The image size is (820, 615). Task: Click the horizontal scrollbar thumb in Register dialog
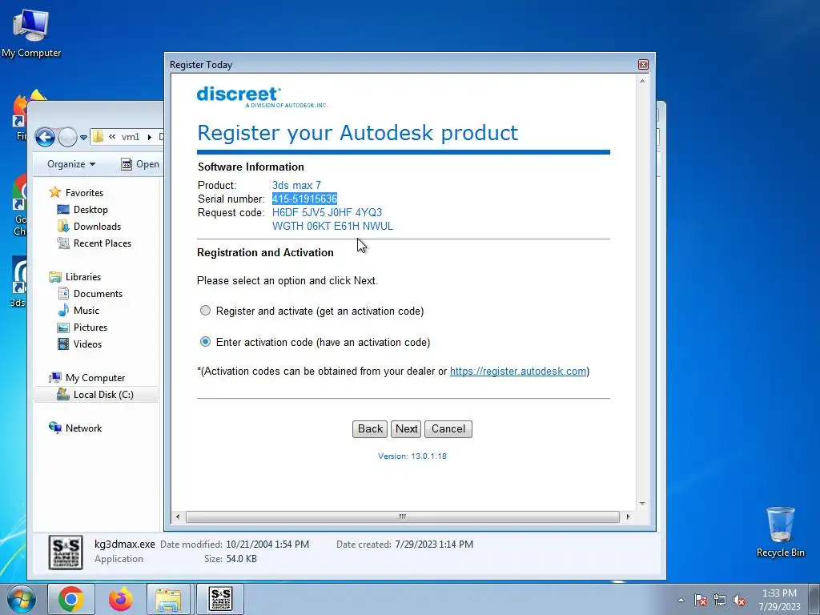click(x=402, y=517)
